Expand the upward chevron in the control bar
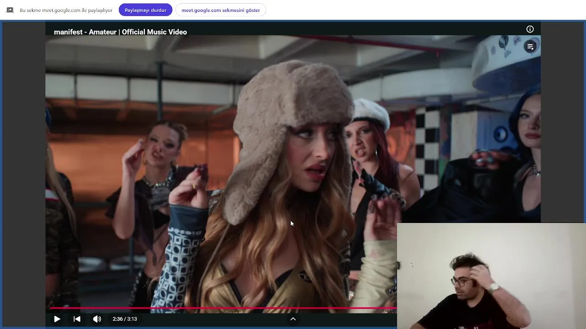Screen dimensions: 586x329 [x=293, y=319]
